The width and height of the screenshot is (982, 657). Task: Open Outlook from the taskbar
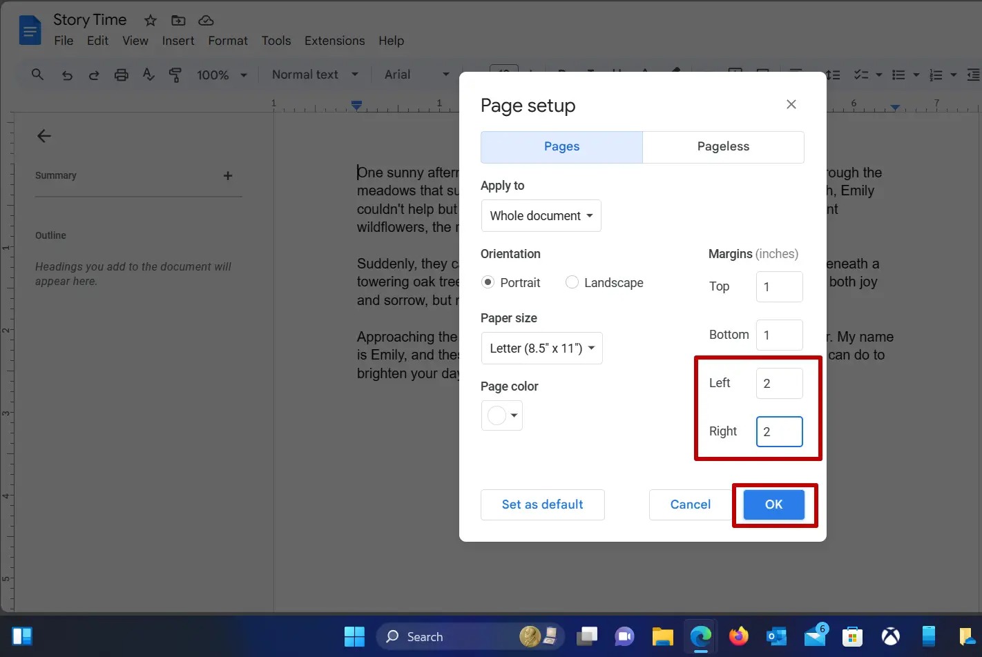click(x=777, y=636)
